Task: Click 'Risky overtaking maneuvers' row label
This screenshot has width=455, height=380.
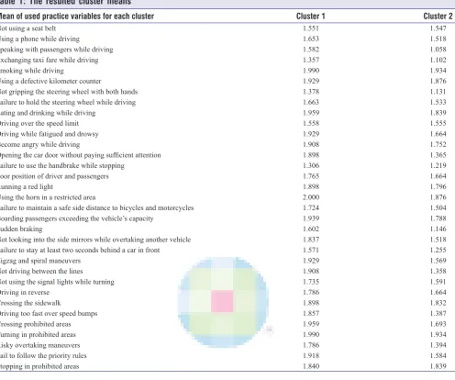Action: [x=40, y=345]
